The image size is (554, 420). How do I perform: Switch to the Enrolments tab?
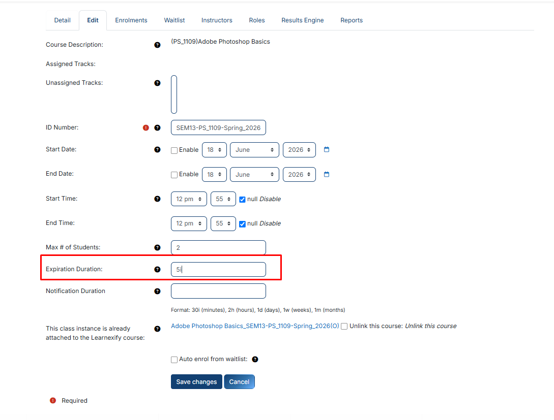tap(131, 20)
